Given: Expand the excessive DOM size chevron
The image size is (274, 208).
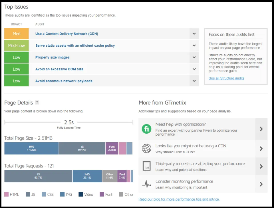Looking at the screenshot, I should [194, 69].
